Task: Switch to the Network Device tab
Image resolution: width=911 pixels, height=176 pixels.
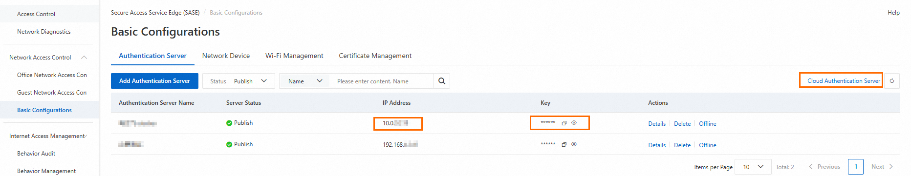Action: tap(226, 56)
